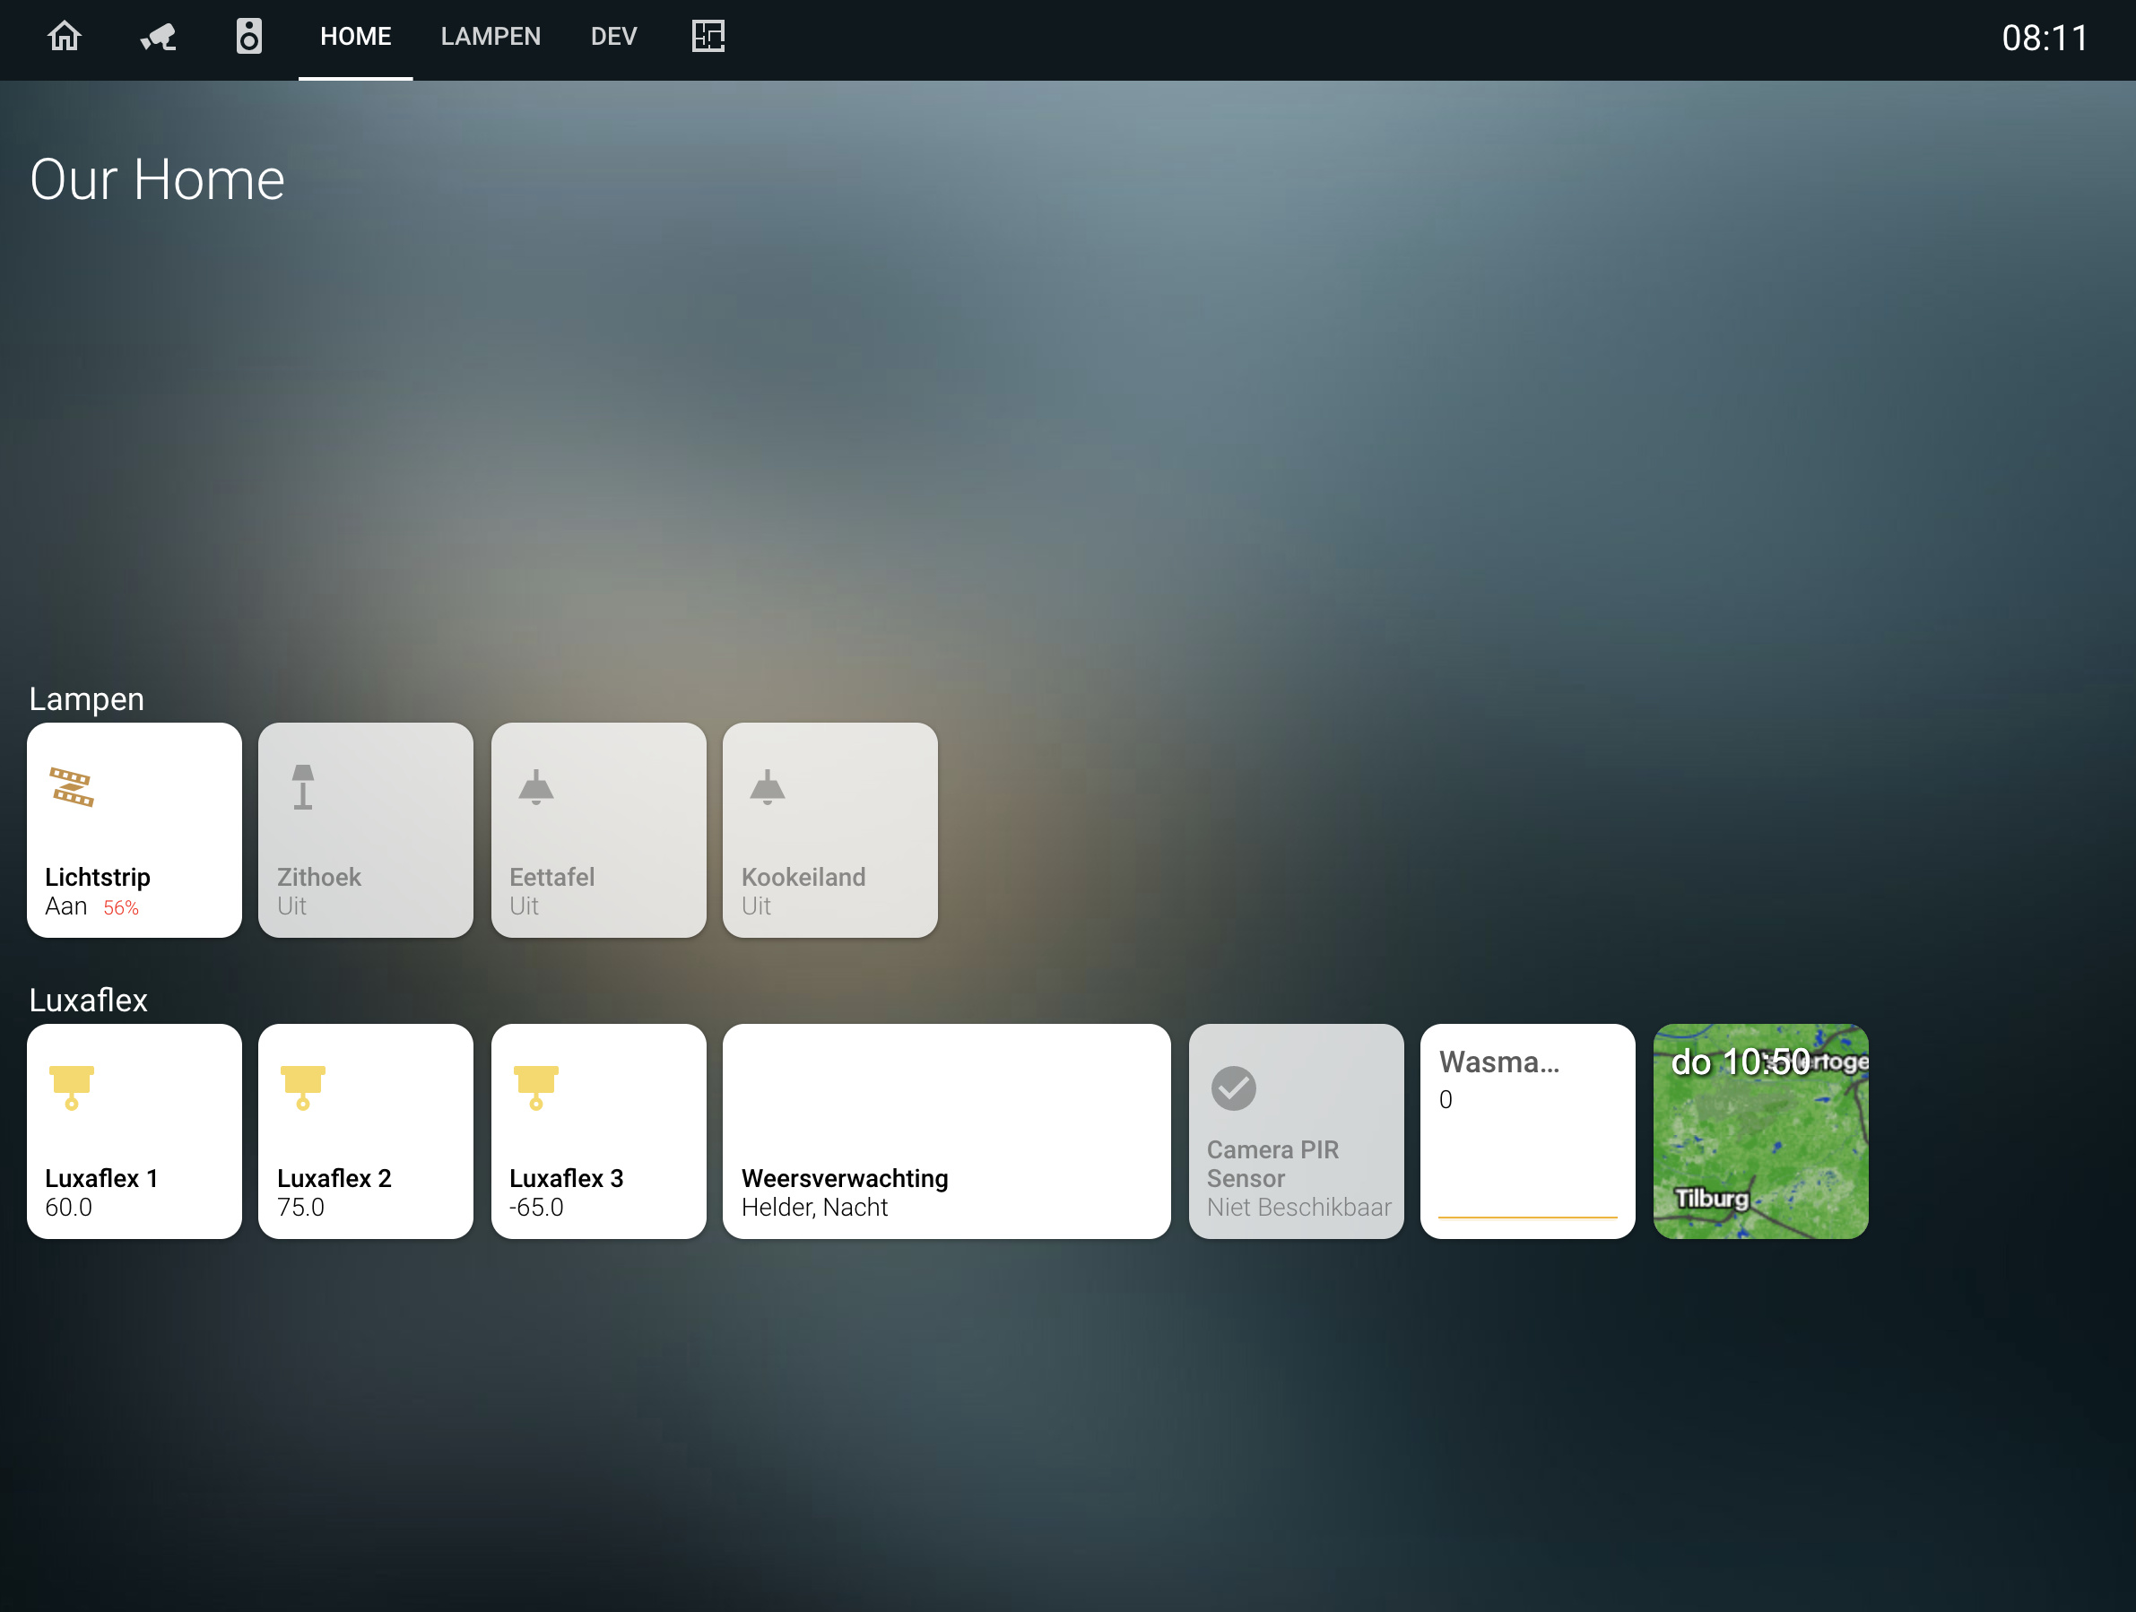Click the orange progress bar on the Wasmachine card

[1527, 1220]
